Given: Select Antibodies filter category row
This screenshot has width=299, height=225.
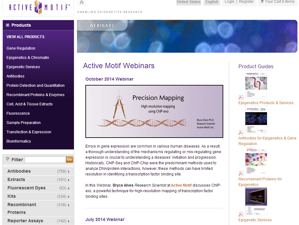Looking at the screenshot, I should (38, 171).
